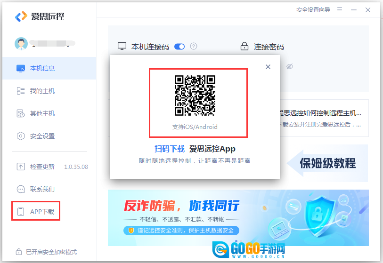This screenshot has height=263, width=383.
Task: Click 检查更新 to check for updates
Action: pyautogui.click(x=42, y=167)
